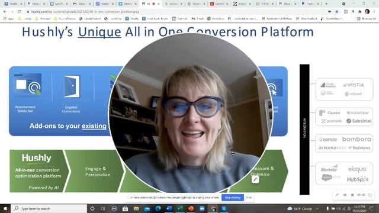Open the taskbar clock and date

359,208
